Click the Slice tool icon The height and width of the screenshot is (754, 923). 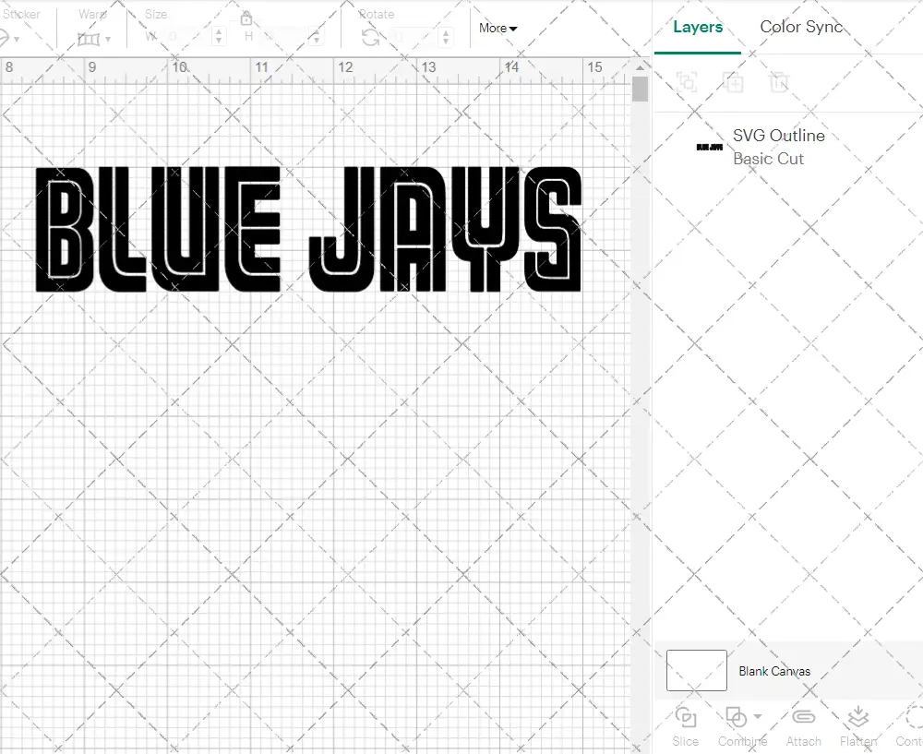[685, 717]
